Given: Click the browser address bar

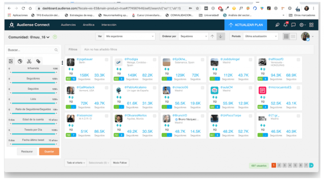Looking at the screenshot, I should pyautogui.click(x=112, y=8).
